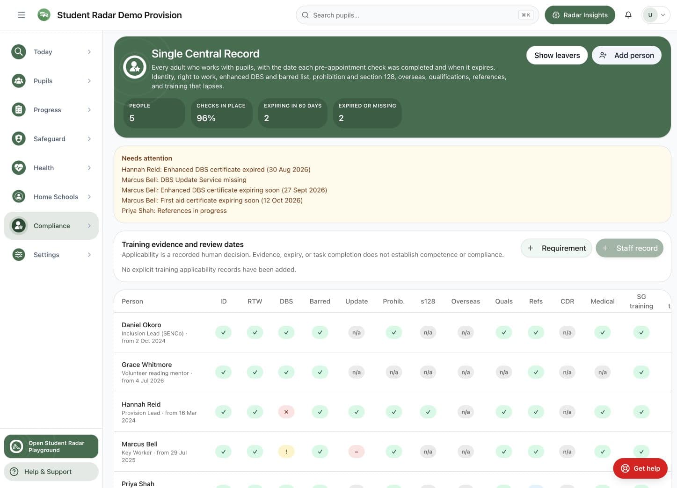
Task: Click Daniel Okoro's ID check mark
Action: (223, 332)
